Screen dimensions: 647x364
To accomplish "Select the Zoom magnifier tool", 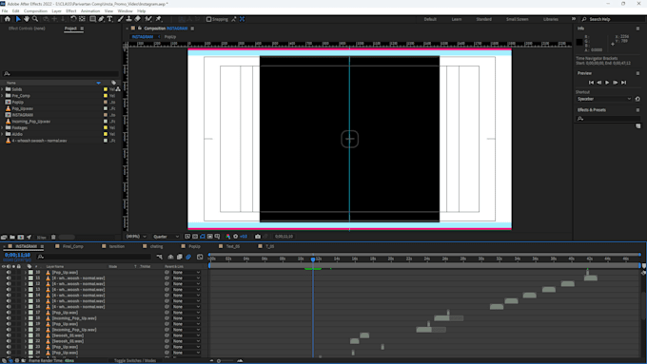I will pyautogui.click(x=35, y=19).
